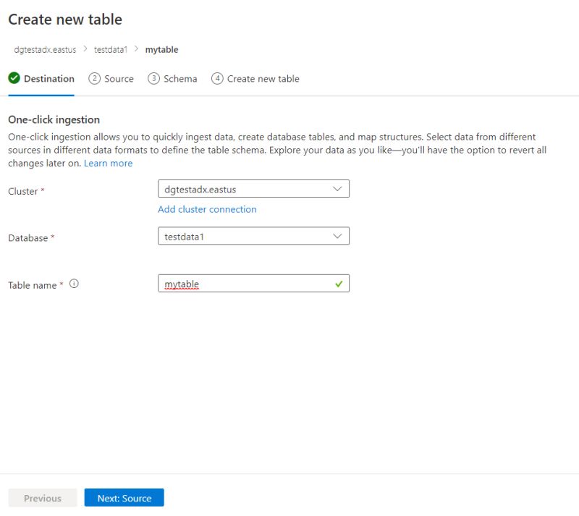This screenshot has width=579, height=516.
Task: Open the Cluster dropdown
Action: pos(253,188)
